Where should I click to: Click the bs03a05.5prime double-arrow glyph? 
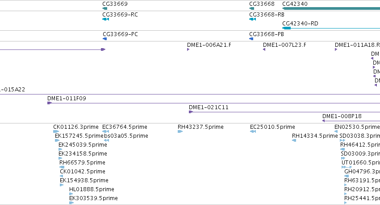click(106, 140)
